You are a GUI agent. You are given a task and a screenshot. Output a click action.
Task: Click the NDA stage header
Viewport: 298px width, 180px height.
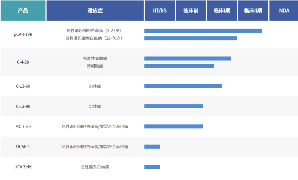pos(284,11)
